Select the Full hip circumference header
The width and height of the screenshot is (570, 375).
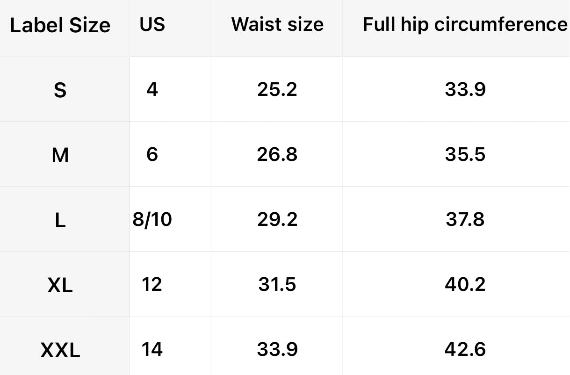pyautogui.click(x=465, y=25)
